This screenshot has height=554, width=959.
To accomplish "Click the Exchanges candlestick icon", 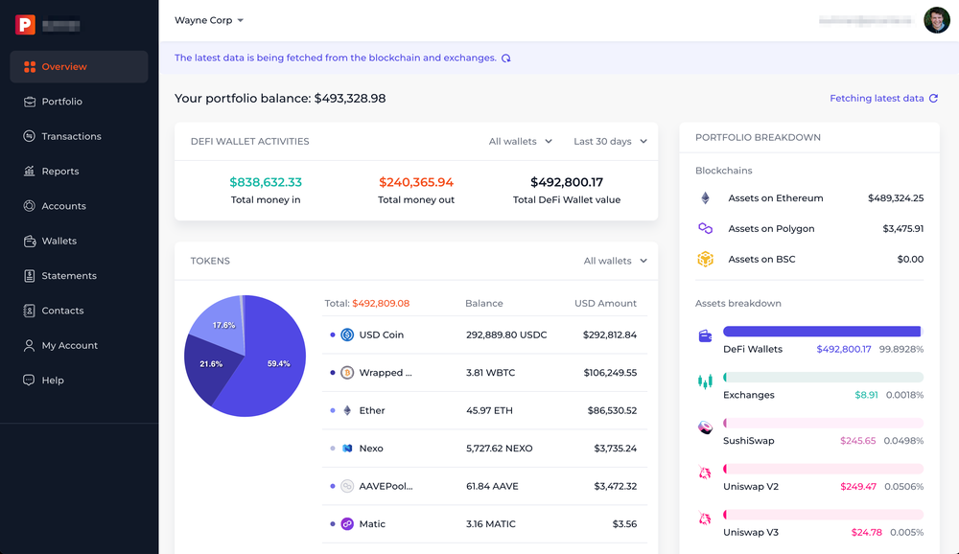I will pyautogui.click(x=705, y=381).
